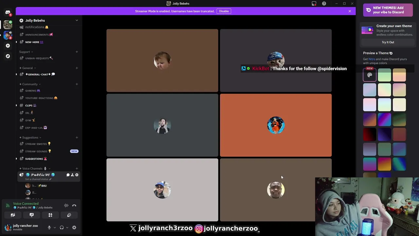Open Discover servers compass icon
The image size is (419, 236).
click(x=8, y=56)
